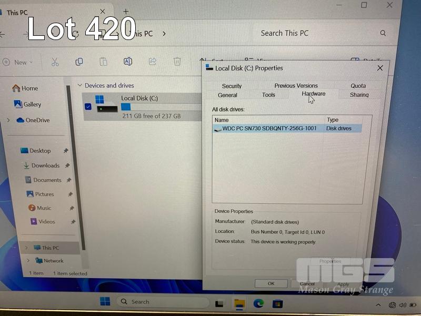Open the Downloads folder in sidebar
The height and width of the screenshot is (316, 421).
coord(45,165)
